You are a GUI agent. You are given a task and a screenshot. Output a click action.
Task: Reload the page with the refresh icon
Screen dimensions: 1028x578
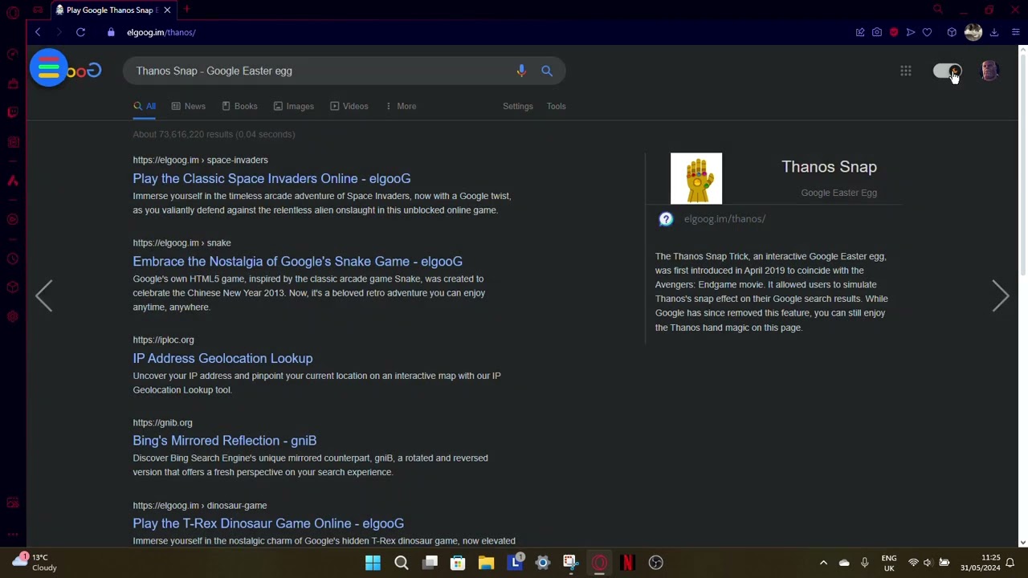(x=80, y=32)
